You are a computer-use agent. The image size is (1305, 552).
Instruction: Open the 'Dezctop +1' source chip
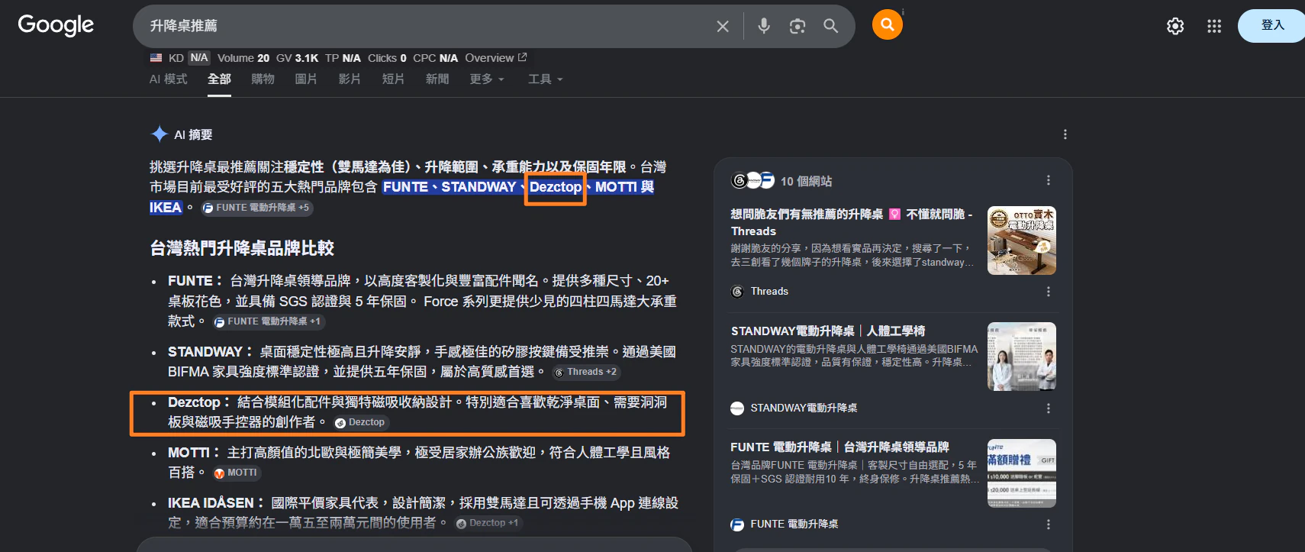tap(488, 523)
